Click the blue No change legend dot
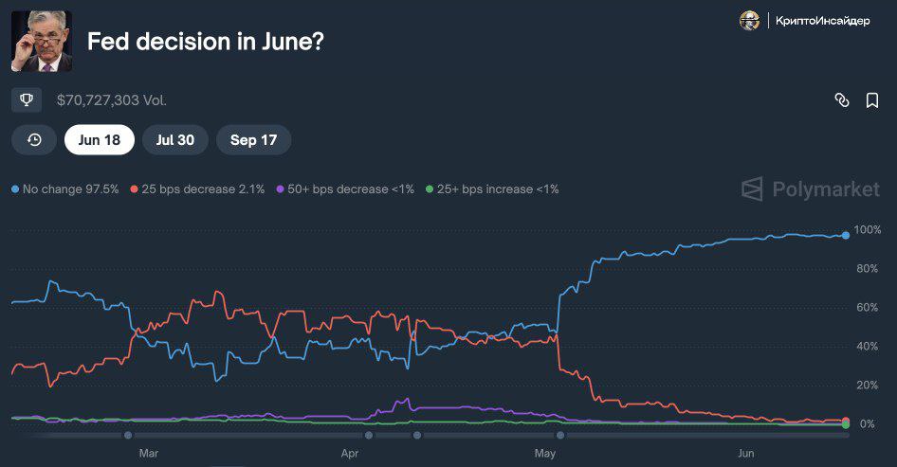 click(15, 189)
